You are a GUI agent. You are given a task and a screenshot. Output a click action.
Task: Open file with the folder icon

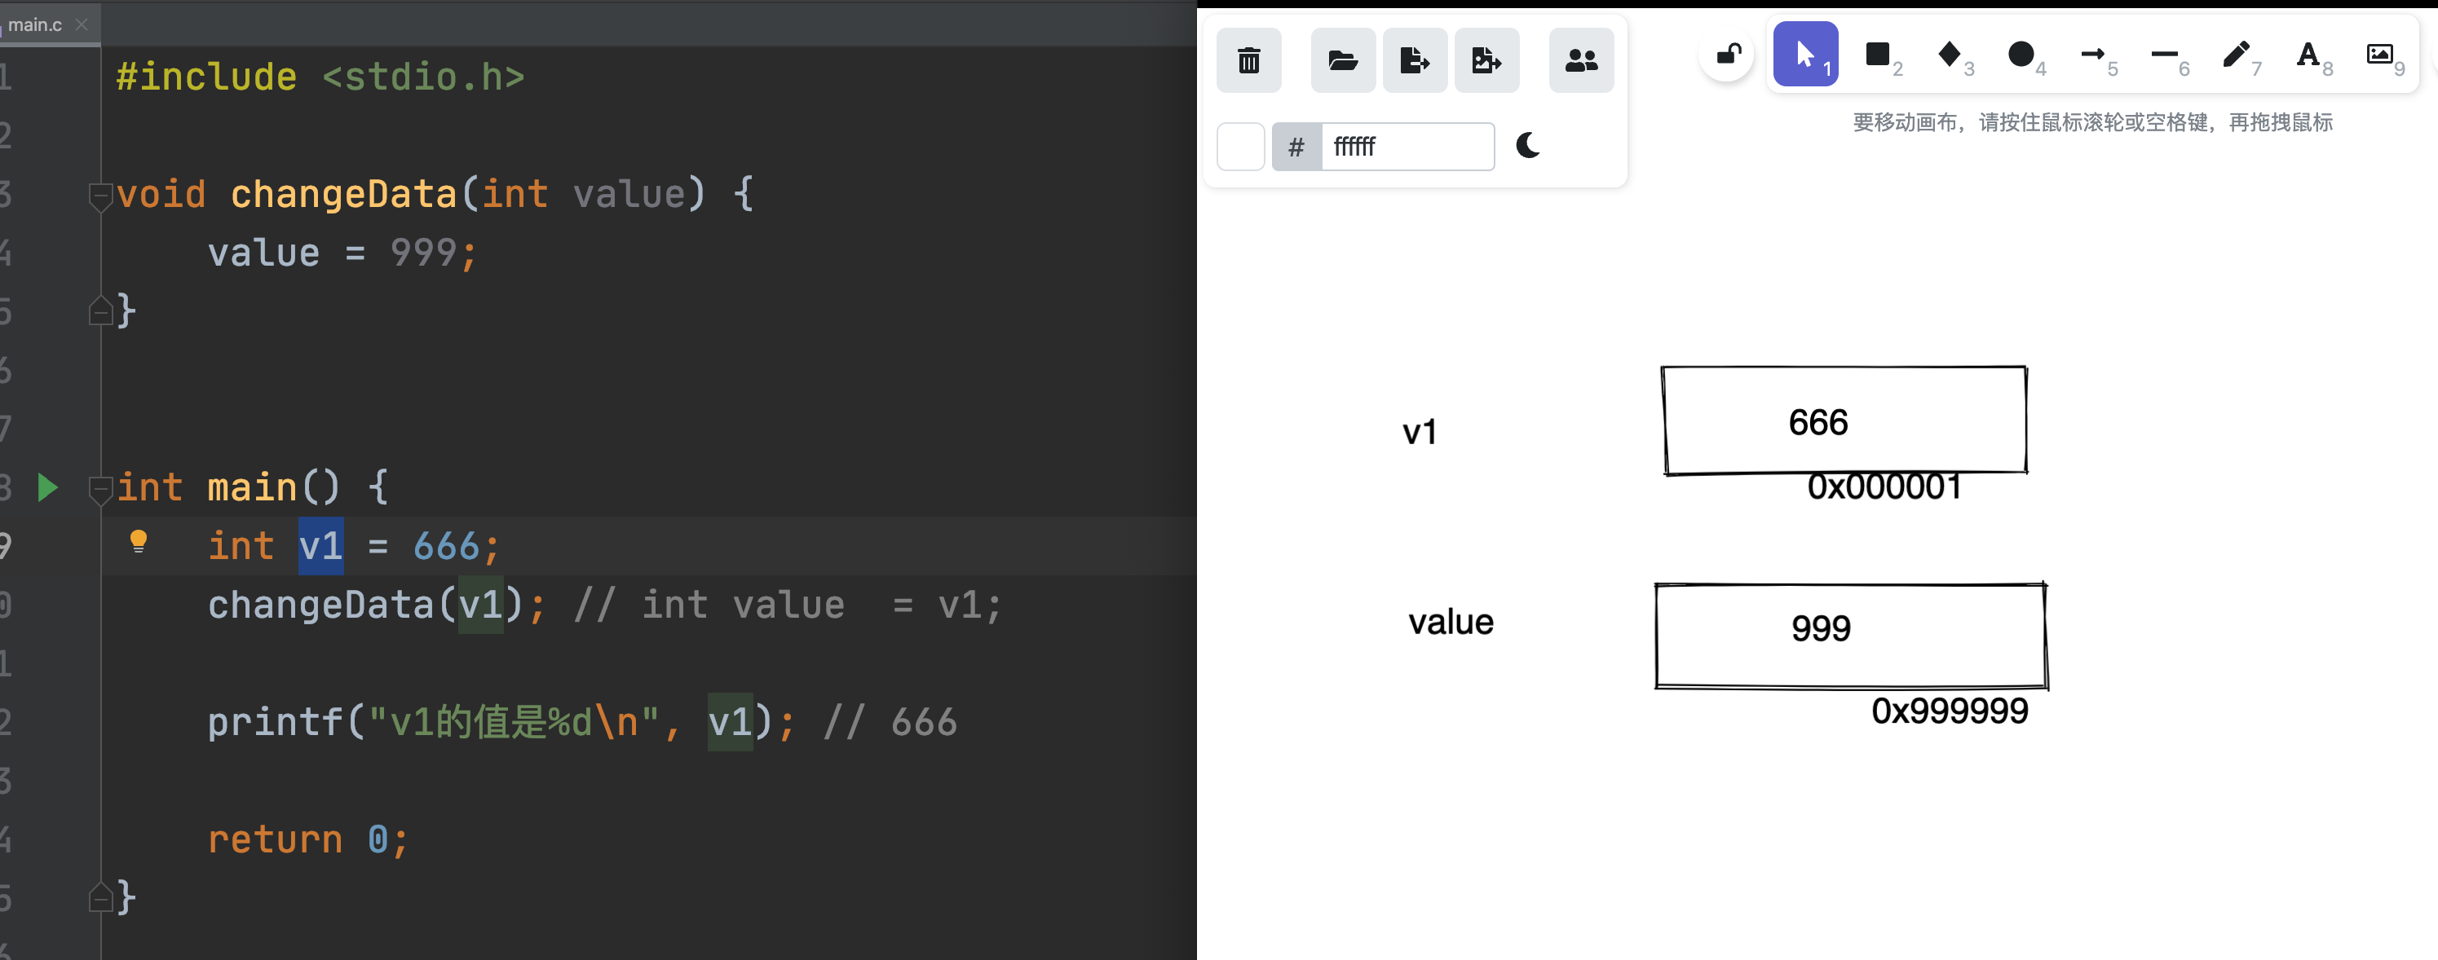(1342, 60)
